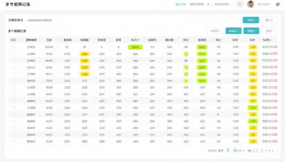Open the user profile avatar picture
The image size is (285, 162).
[250, 4]
